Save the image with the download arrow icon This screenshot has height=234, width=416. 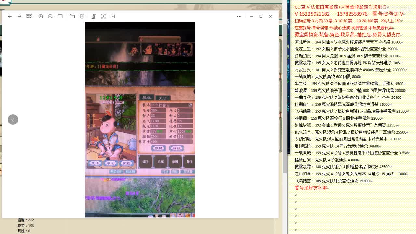pos(113,16)
